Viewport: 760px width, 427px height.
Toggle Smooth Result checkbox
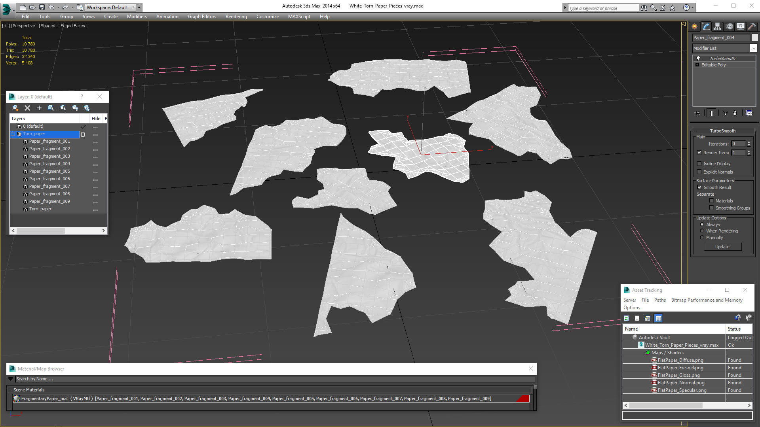click(700, 187)
